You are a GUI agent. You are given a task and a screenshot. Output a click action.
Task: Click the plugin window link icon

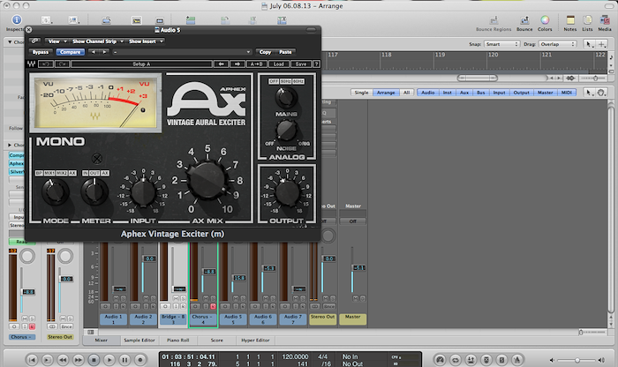click(35, 41)
